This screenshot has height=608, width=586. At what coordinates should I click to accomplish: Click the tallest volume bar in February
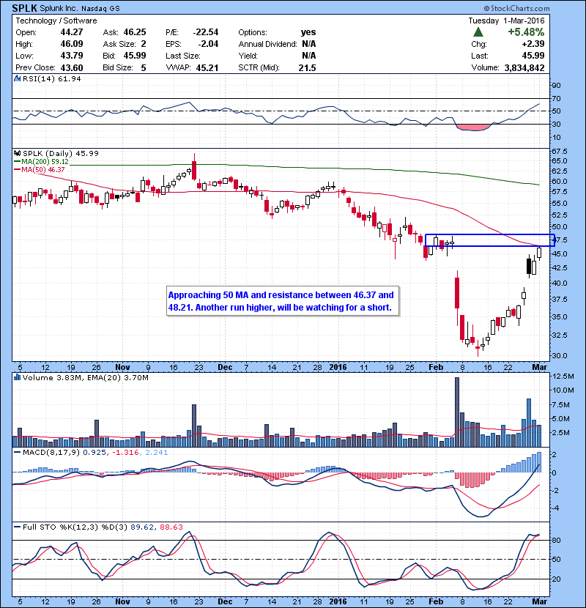[x=457, y=412]
